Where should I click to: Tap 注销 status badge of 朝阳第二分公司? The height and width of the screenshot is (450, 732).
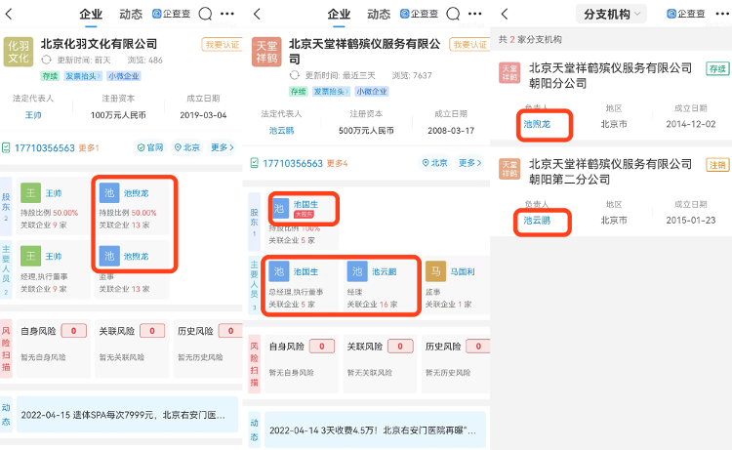717,165
